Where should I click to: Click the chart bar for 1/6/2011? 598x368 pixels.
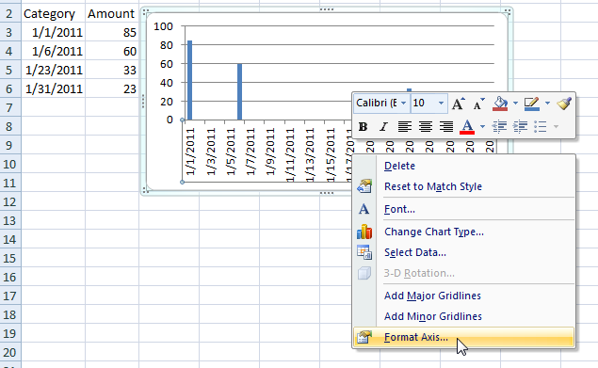239,92
